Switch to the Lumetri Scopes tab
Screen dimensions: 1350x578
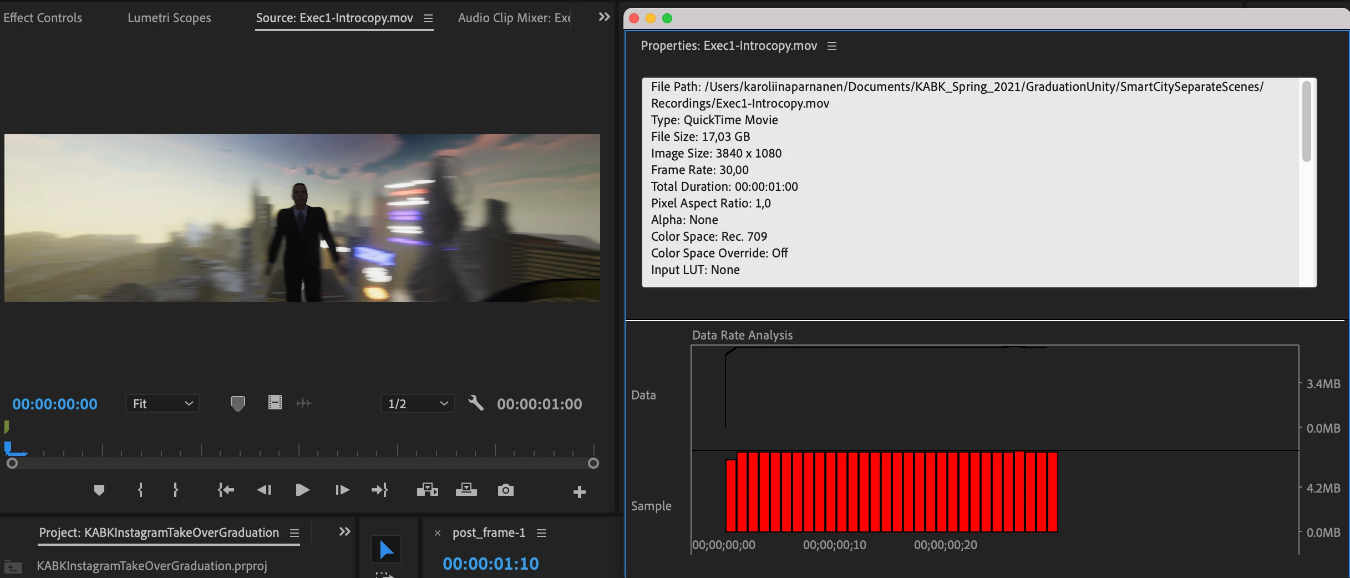(x=169, y=18)
